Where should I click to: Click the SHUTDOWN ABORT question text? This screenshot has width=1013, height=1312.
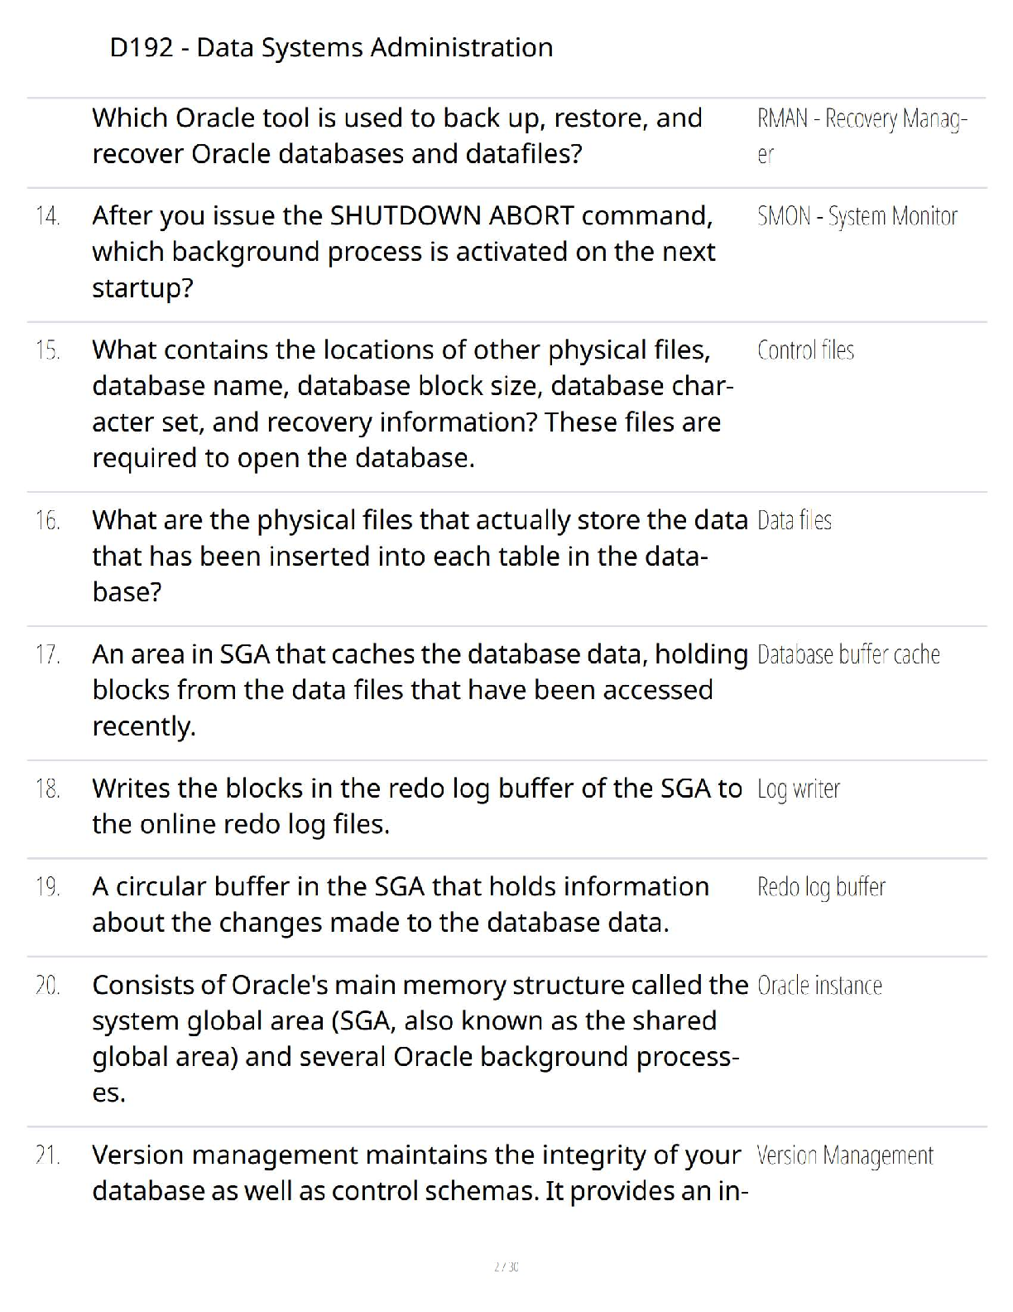tap(403, 252)
